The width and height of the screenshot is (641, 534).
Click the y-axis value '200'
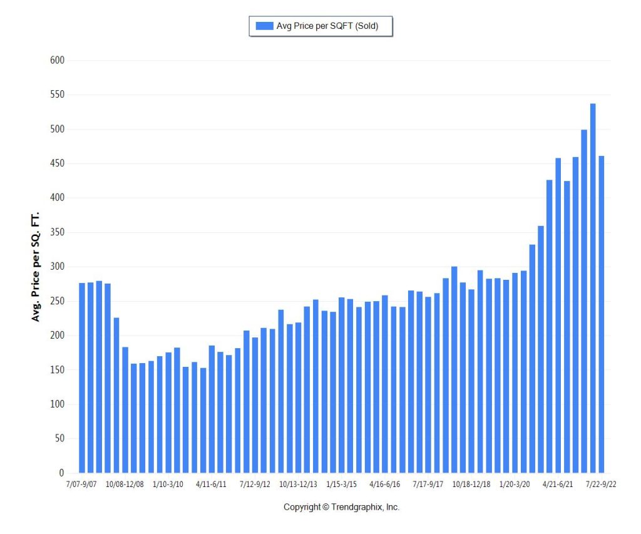(x=57, y=336)
